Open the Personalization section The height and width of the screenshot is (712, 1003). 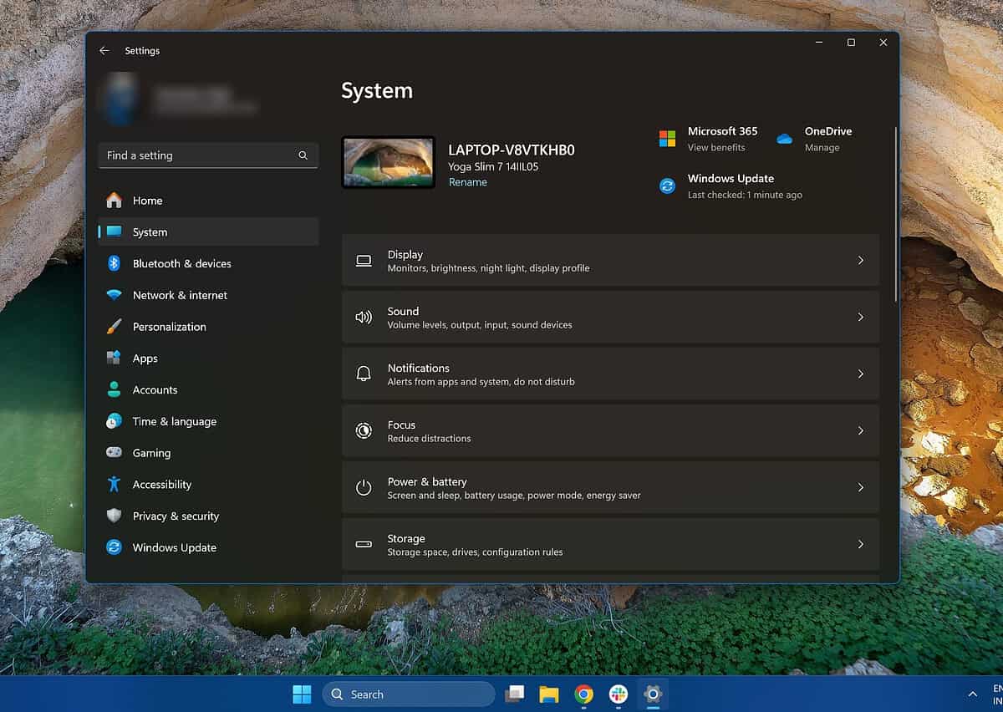pyautogui.click(x=170, y=327)
